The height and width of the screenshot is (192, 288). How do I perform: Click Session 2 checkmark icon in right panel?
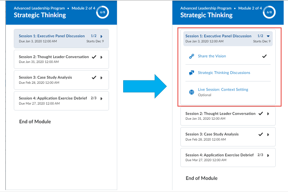coord(260,114)
